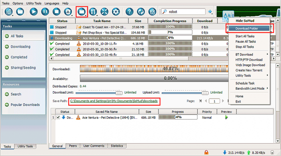This screenshot has height=156, width=281.
Task: Uncheck the Ace Ventura saved file checkbox
Action: (58, 118)
